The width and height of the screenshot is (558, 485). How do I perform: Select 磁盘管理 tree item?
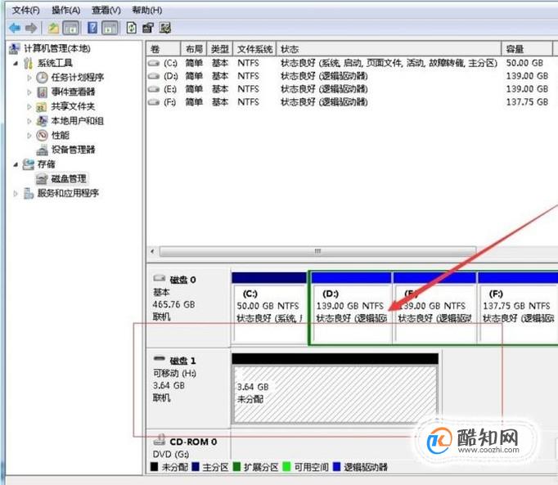69,178
